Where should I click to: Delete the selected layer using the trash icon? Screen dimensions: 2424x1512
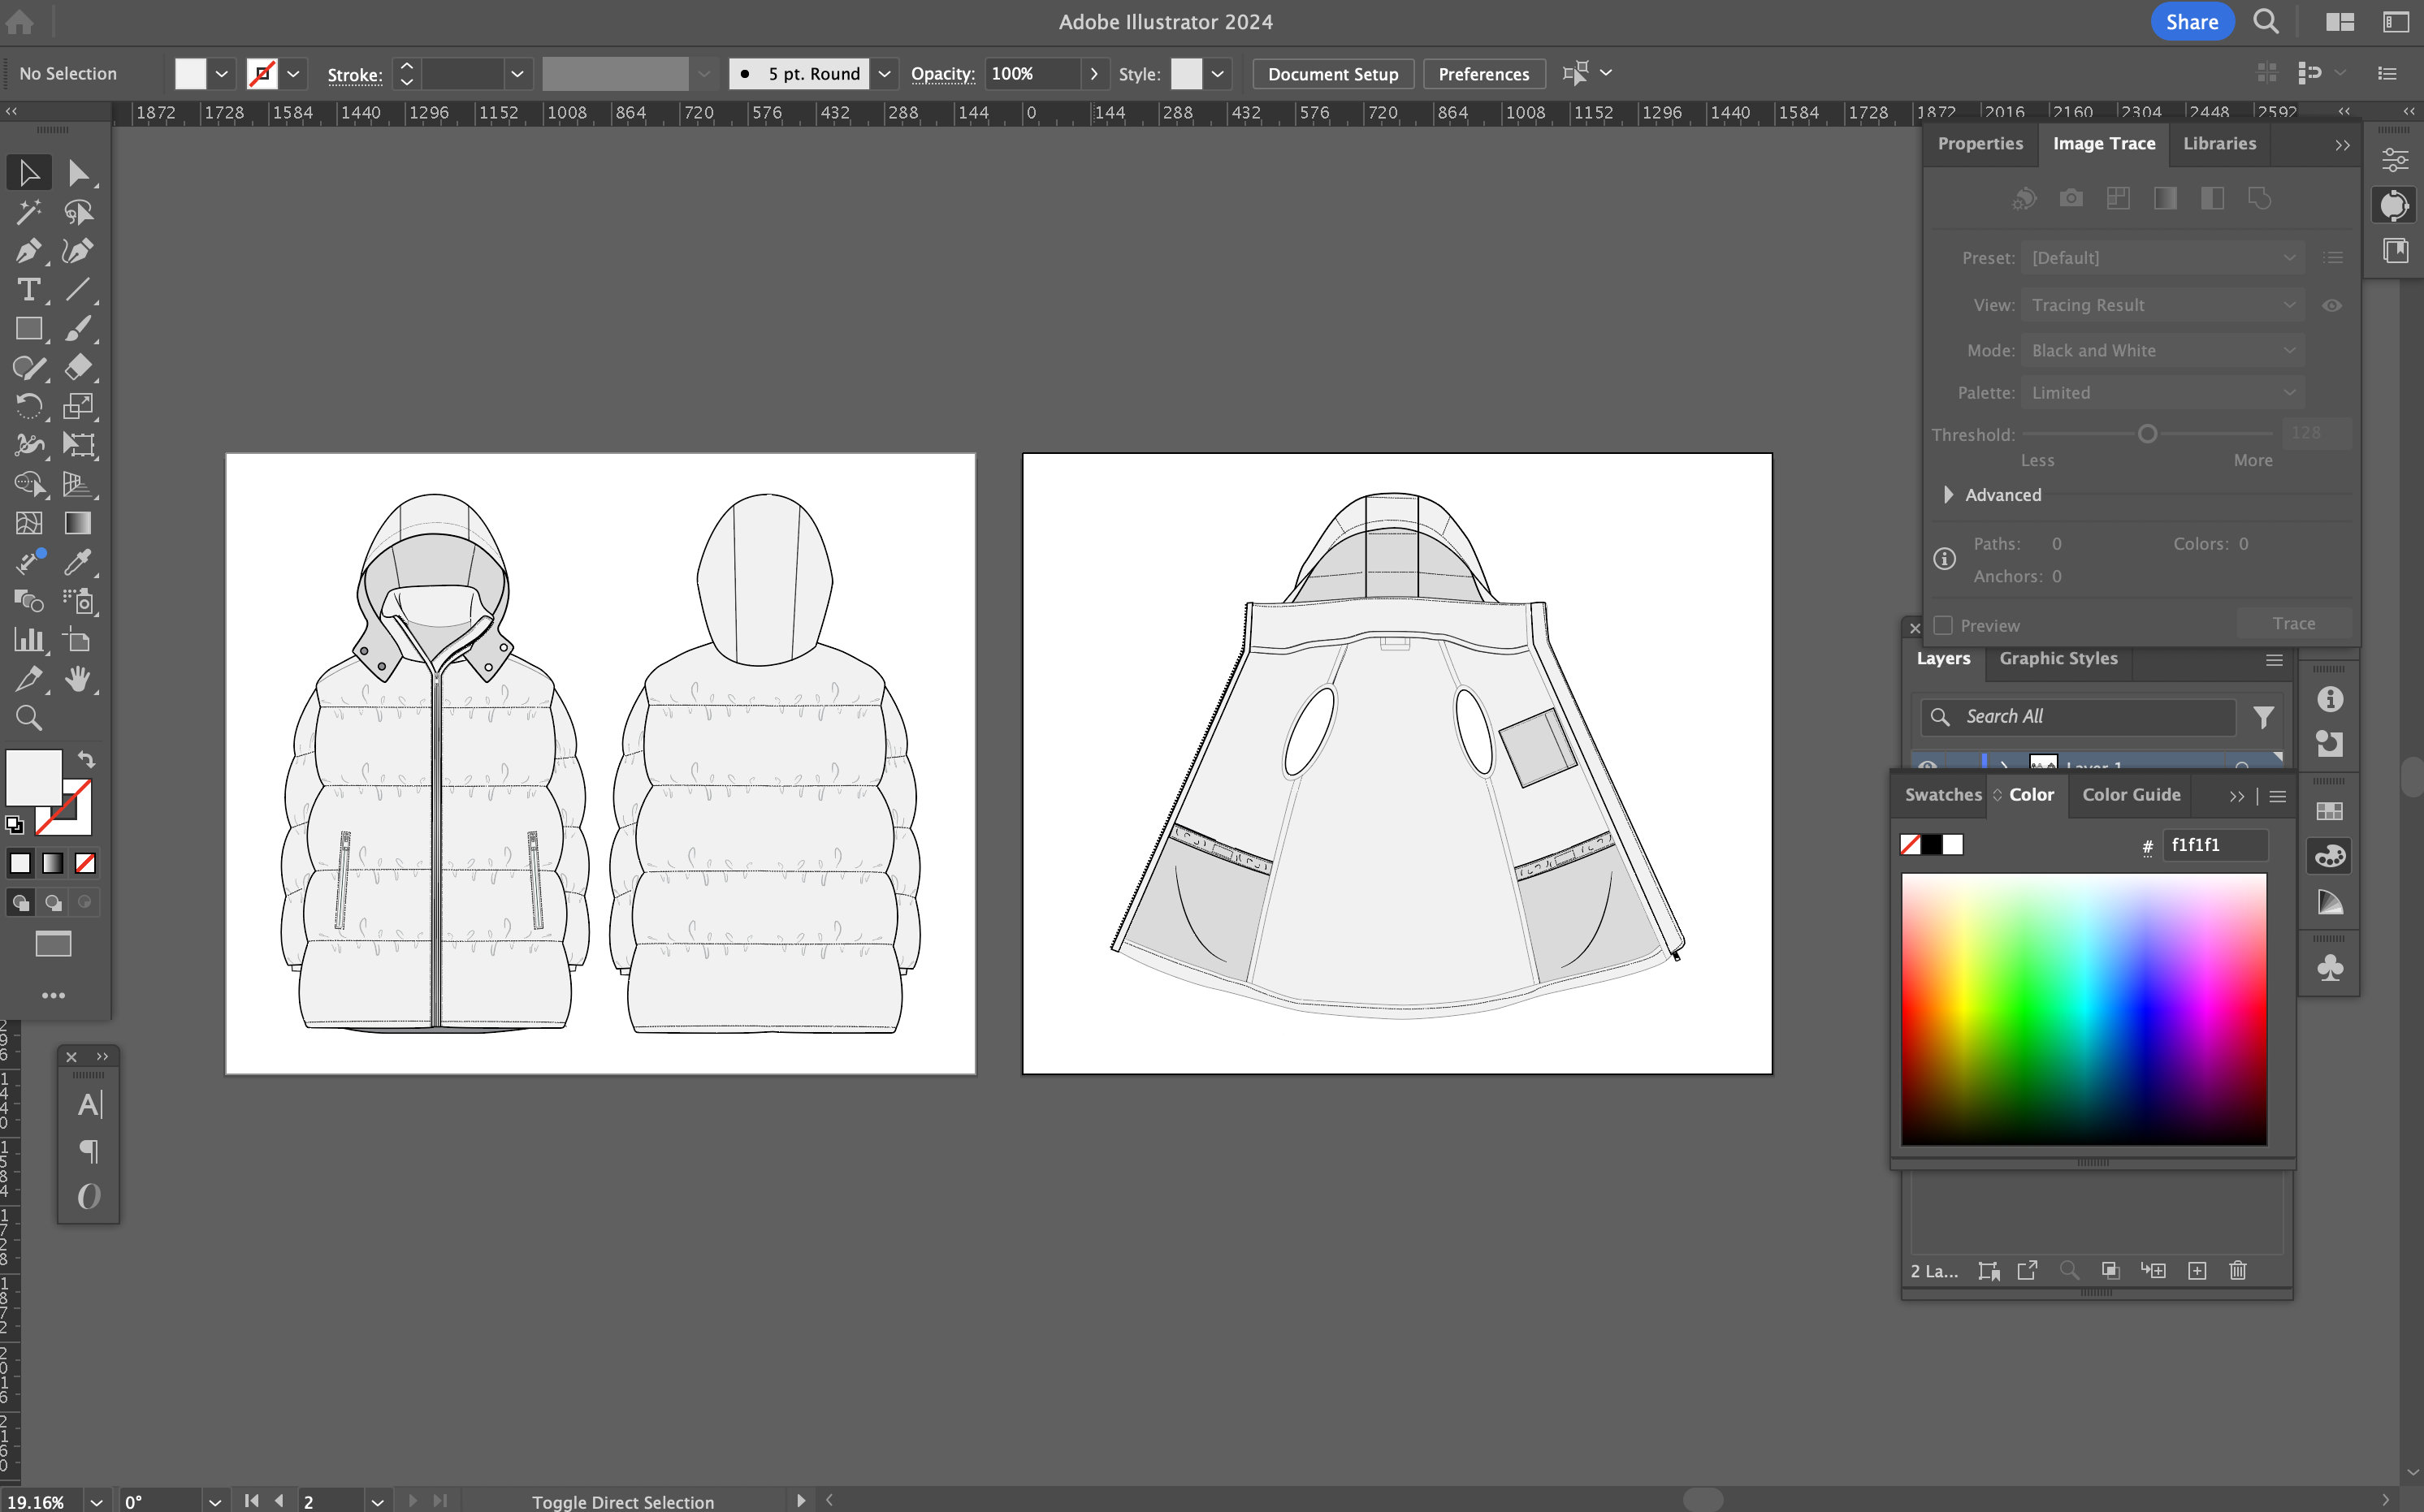click(x=2237, y=1270)
